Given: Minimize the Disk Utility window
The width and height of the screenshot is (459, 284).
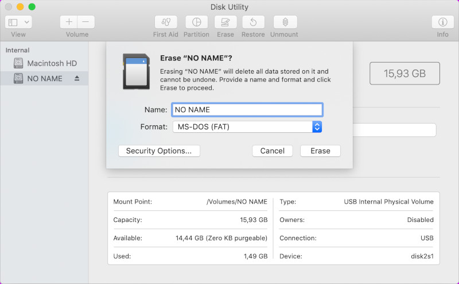Looking at the screenshot, I should coord(20,7).
